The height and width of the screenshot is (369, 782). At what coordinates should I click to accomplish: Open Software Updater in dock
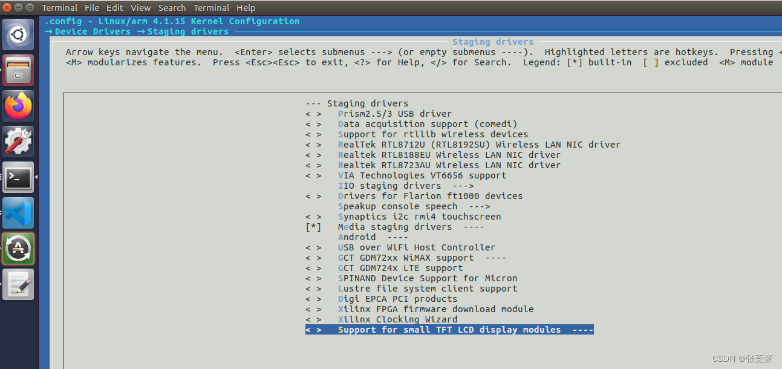(x=19, y=249)
